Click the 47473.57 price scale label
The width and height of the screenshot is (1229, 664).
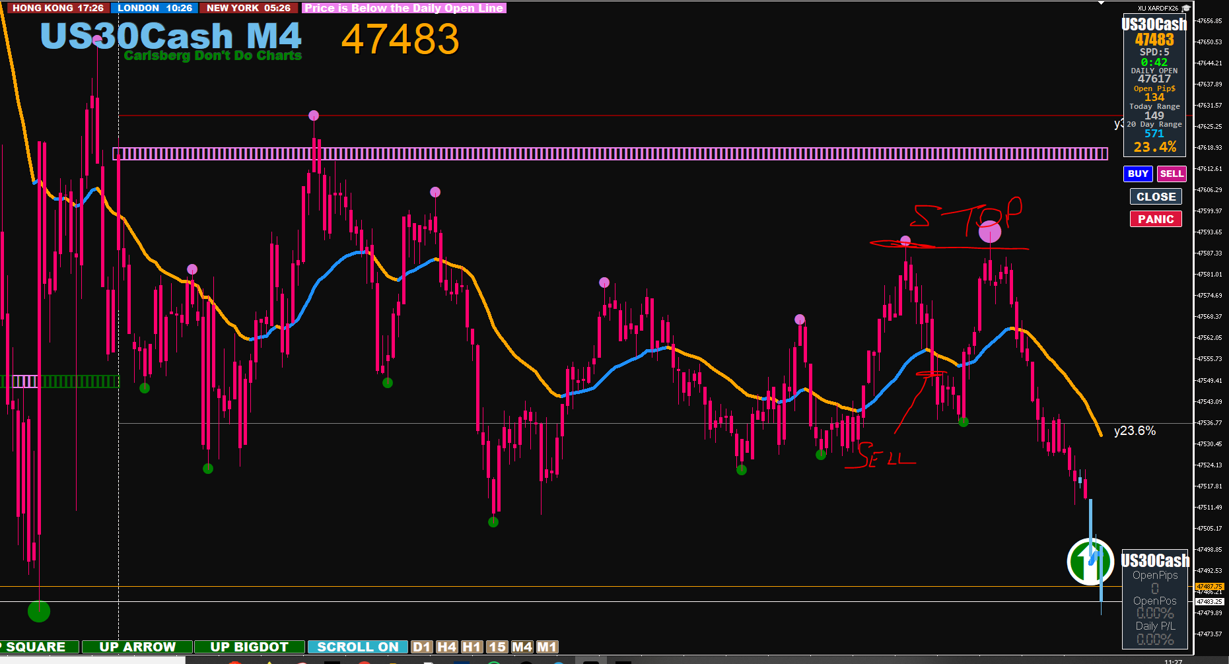pyautogui.click(x=1210, y=634)
